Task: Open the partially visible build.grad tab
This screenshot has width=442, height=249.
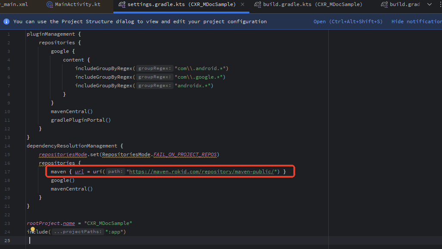Action: [x=401, y=4]
